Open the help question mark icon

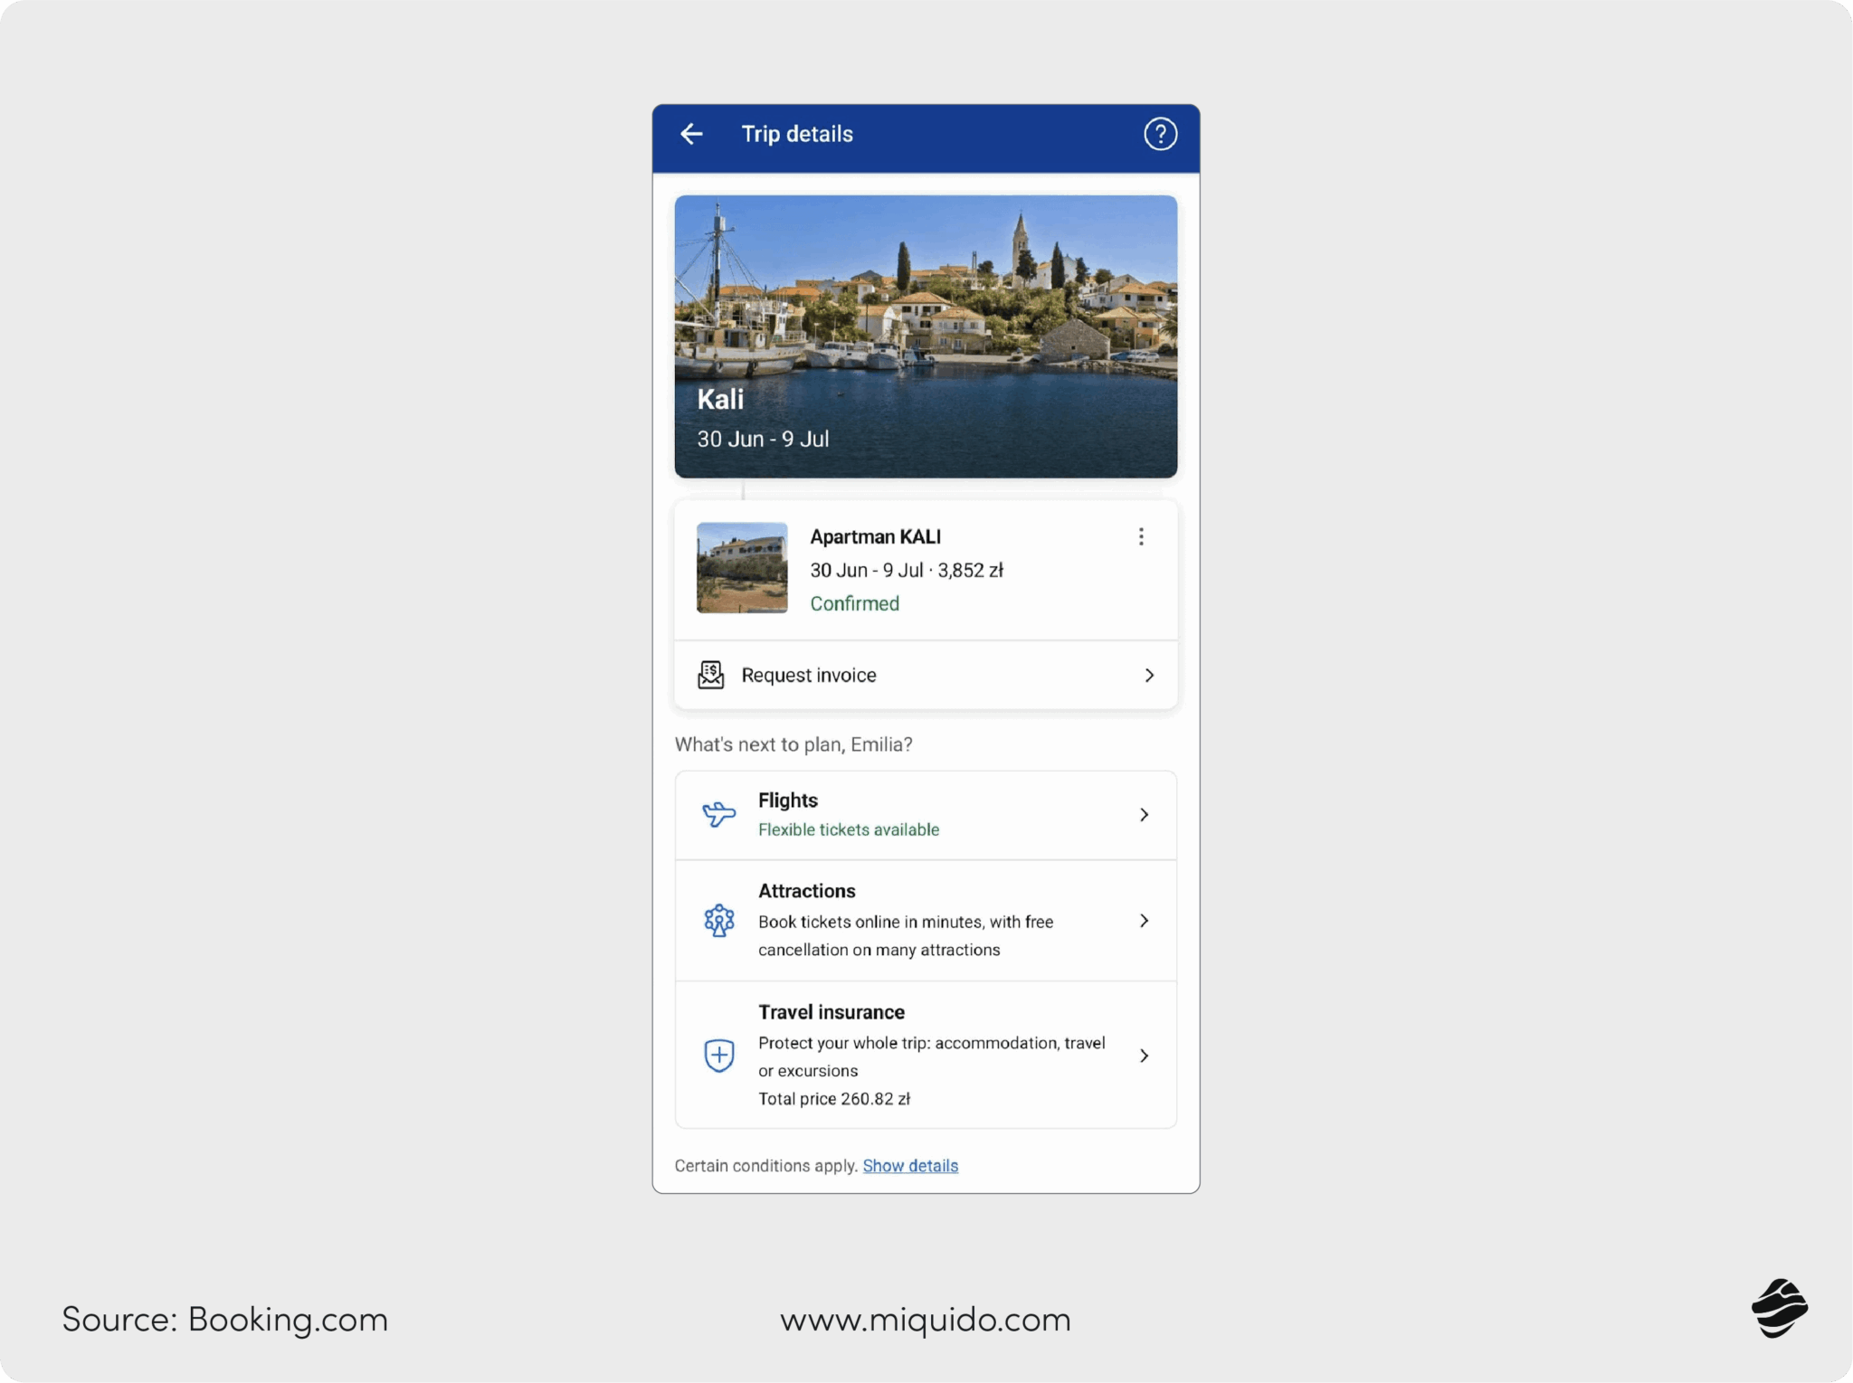point(1160,134)
